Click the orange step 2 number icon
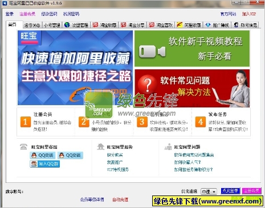This screenshot has width=265, height=208. point(84,122)
